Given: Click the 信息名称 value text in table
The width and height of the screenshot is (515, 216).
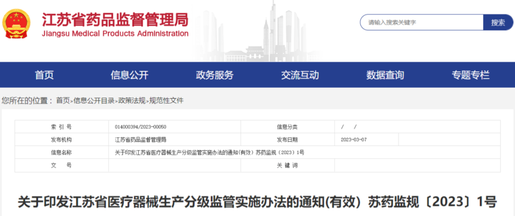Looking at the screenshot, I should click(209, 153).
